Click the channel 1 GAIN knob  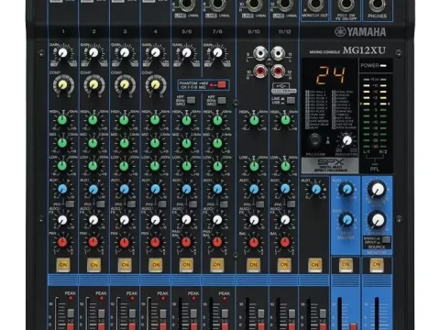[x=62, y=53]
